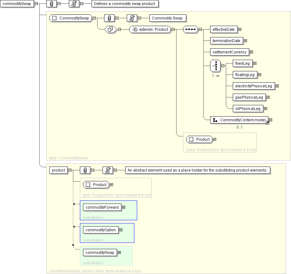Expand the electricityPhysicalLeg element

coord(277,86)
